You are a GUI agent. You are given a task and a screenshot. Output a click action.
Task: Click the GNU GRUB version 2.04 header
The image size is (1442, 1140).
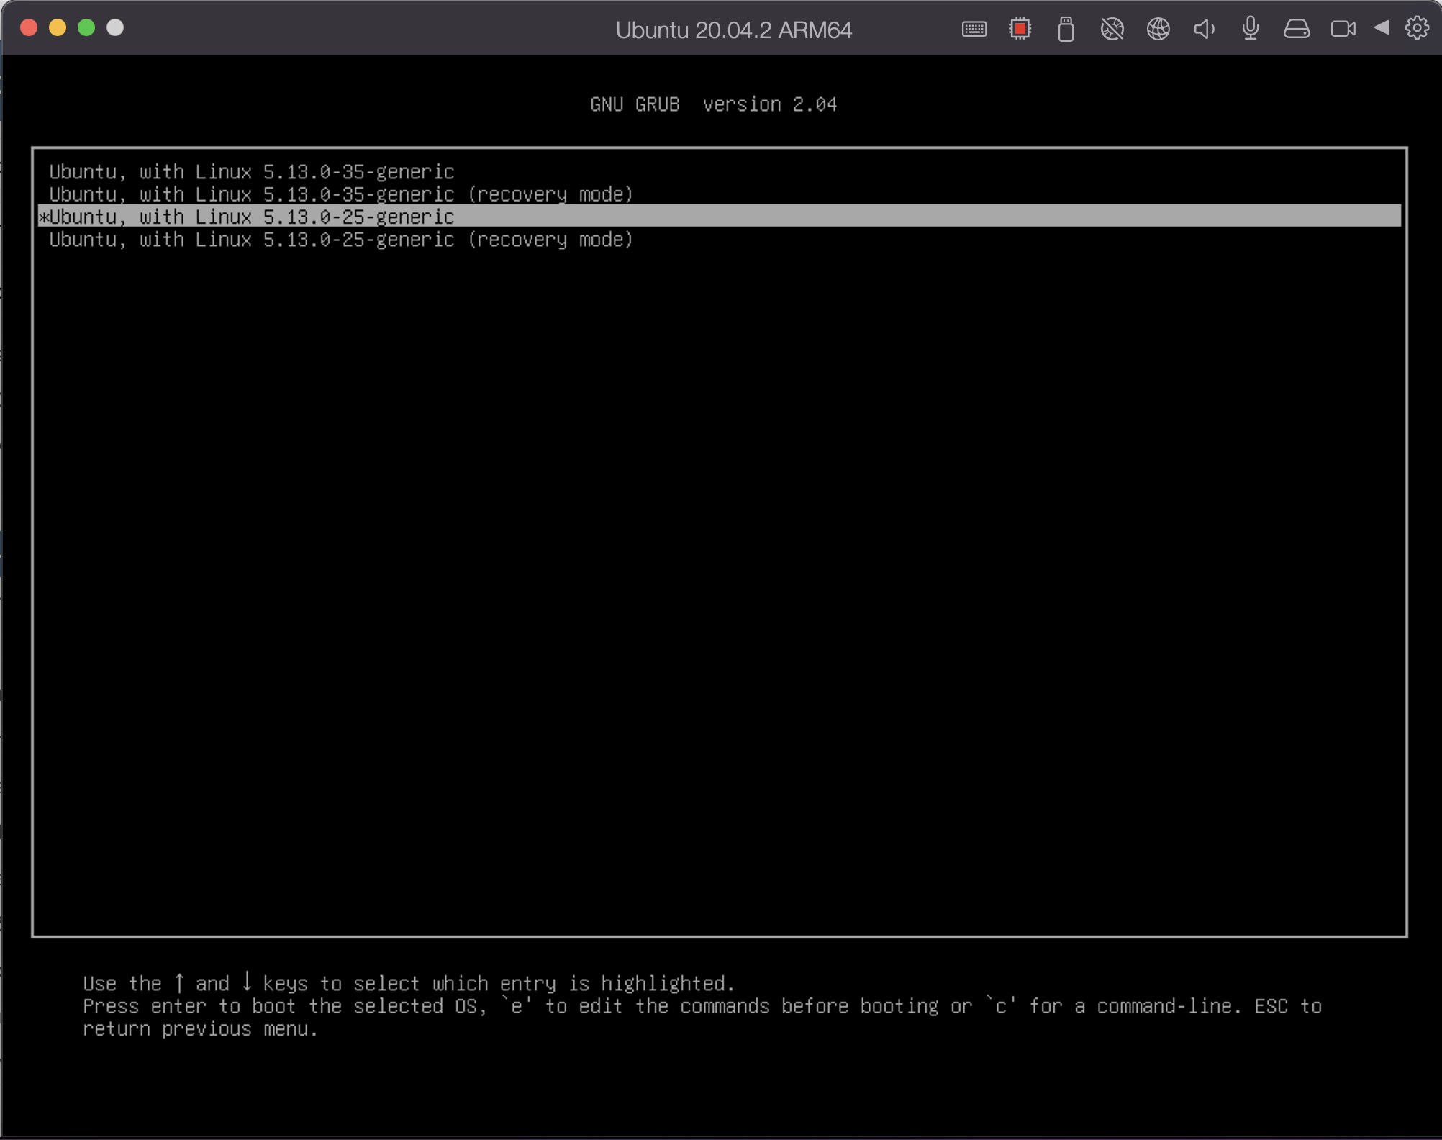tap(713, 104)
